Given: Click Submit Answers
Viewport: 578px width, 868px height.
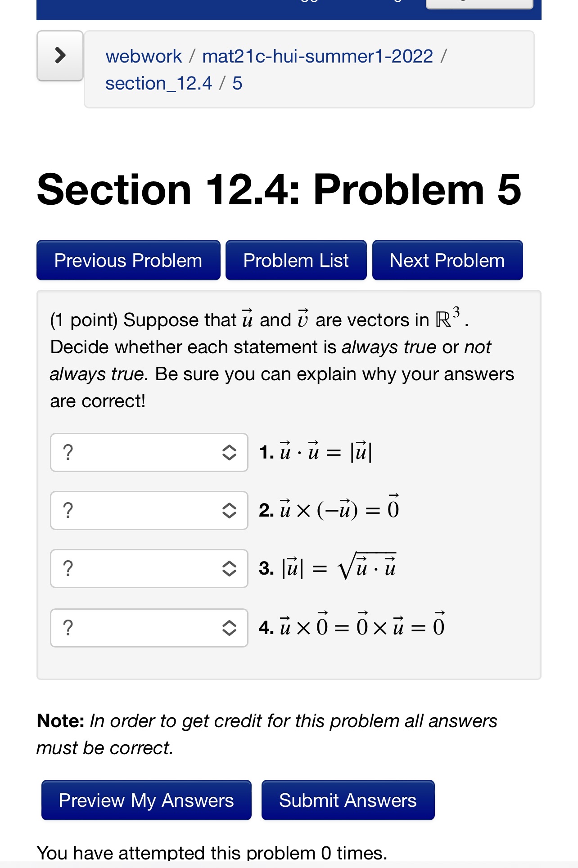Looking at the screenshot, I should click(x=348, y=801).
